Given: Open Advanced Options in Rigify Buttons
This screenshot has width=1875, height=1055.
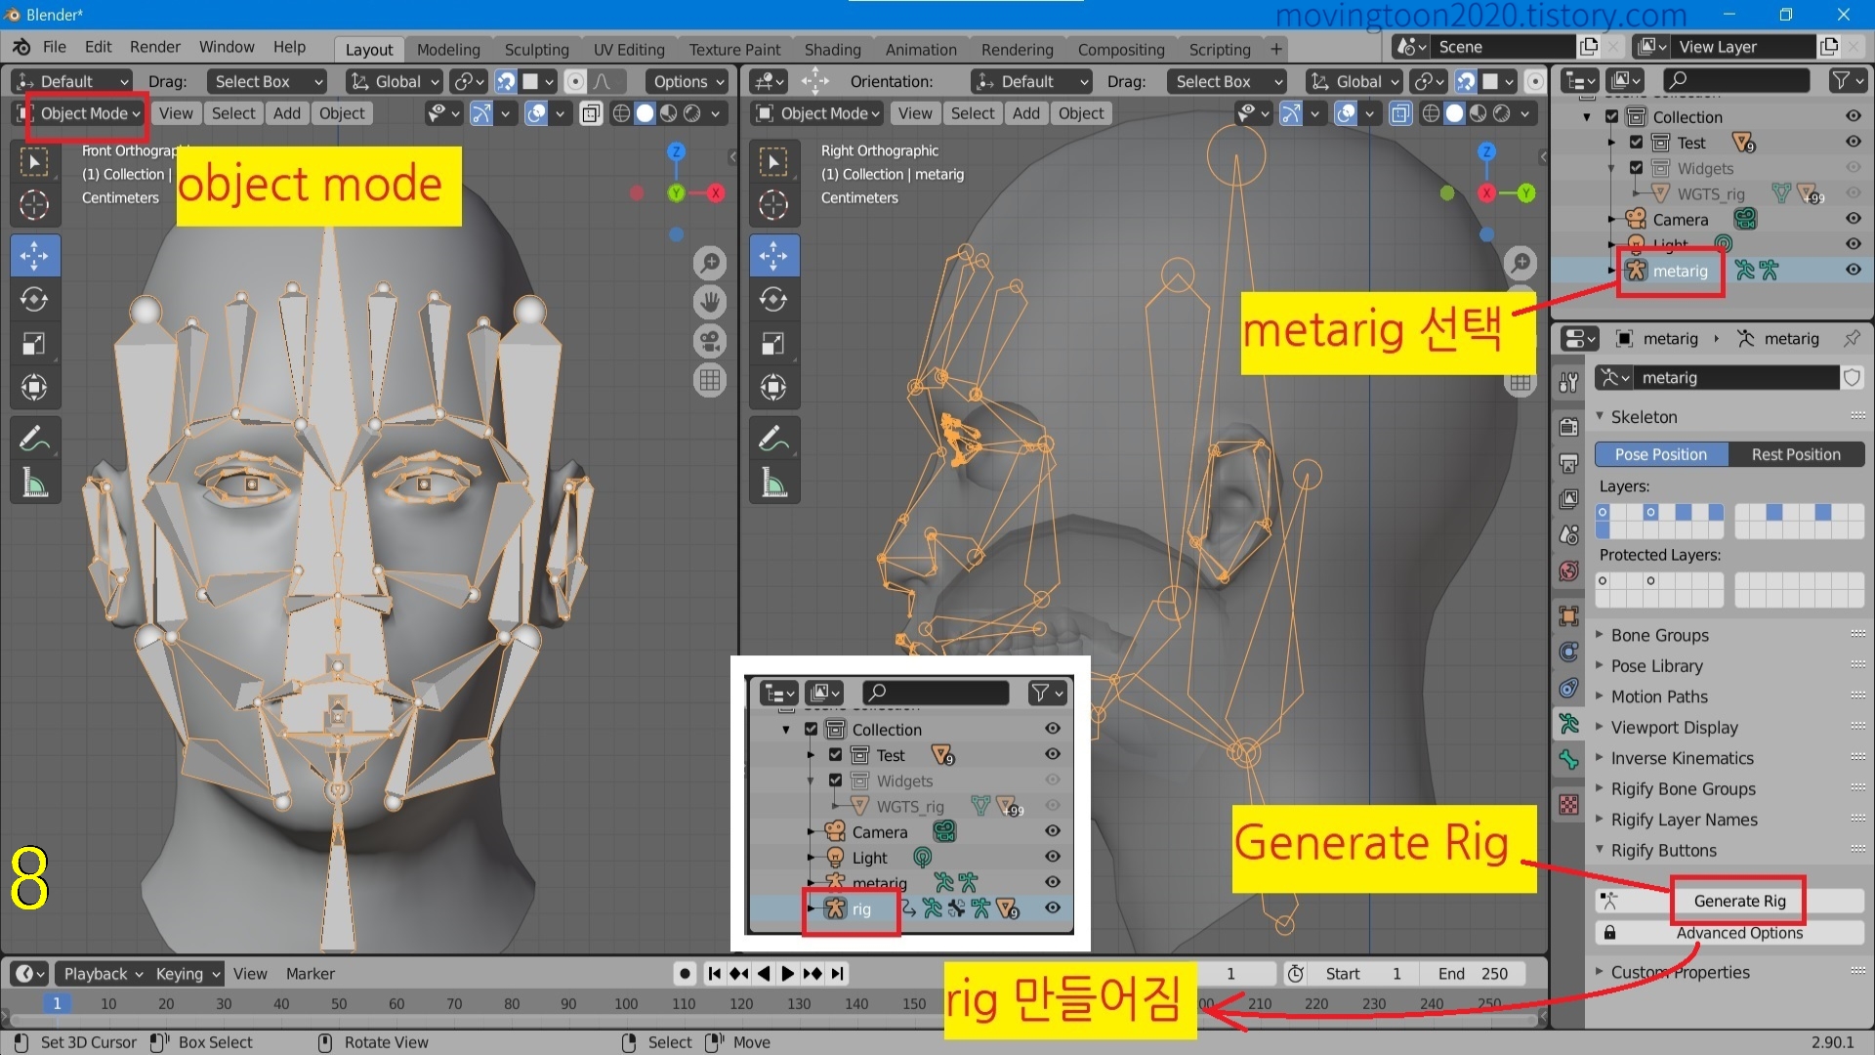Looking at the screenshot, I should (x=1739, y=933).
